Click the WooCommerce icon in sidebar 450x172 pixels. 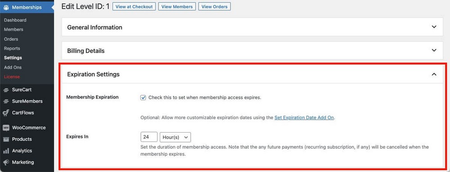pos(6,128)
